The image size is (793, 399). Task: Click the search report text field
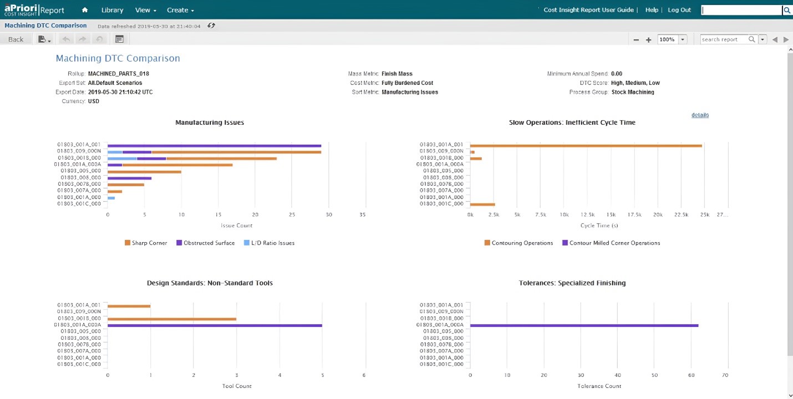(x=723, y=39)
